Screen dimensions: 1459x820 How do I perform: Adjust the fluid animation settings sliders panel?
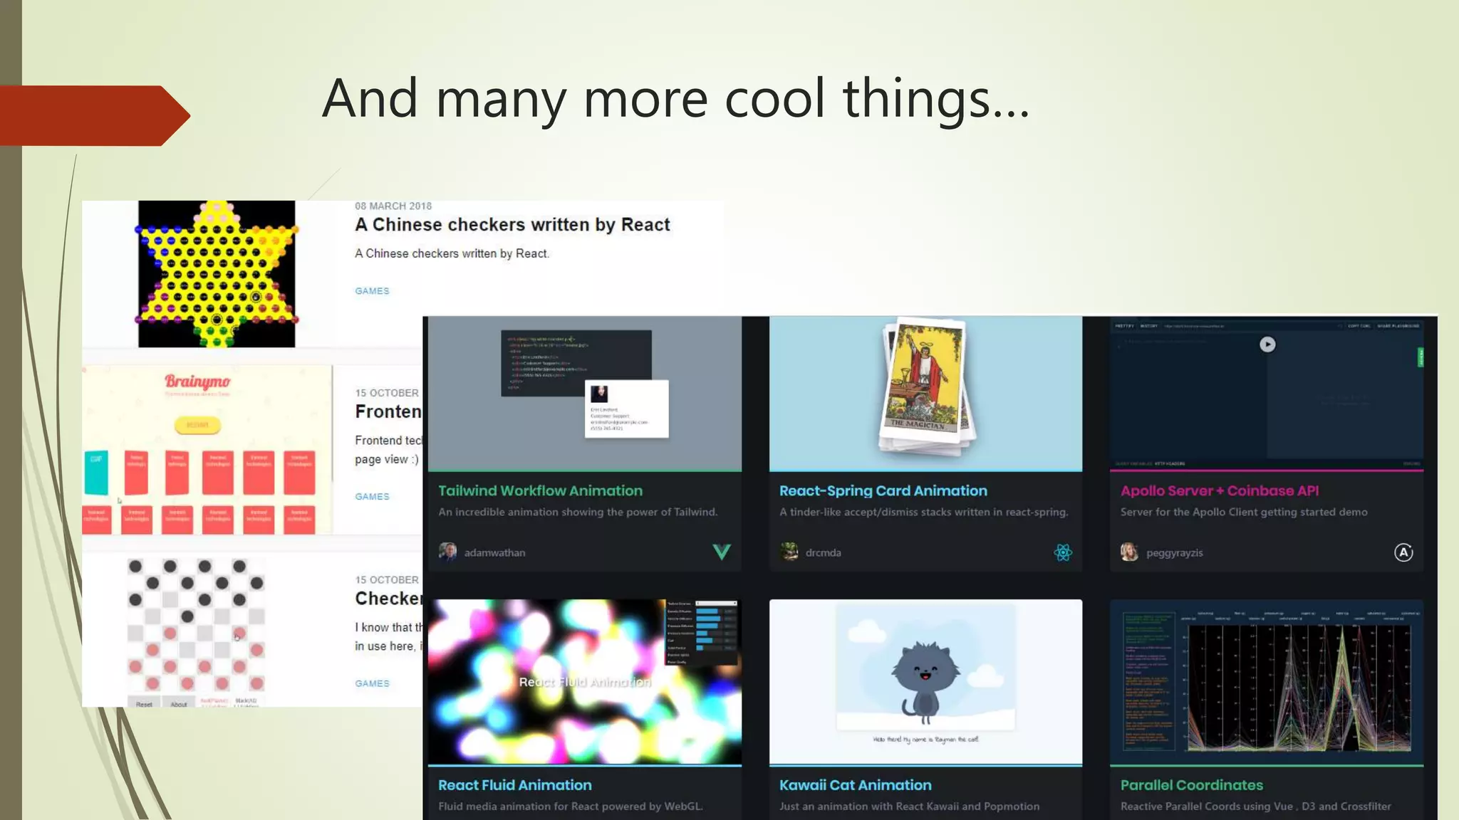pyautogui.click(x=702, y=632)
